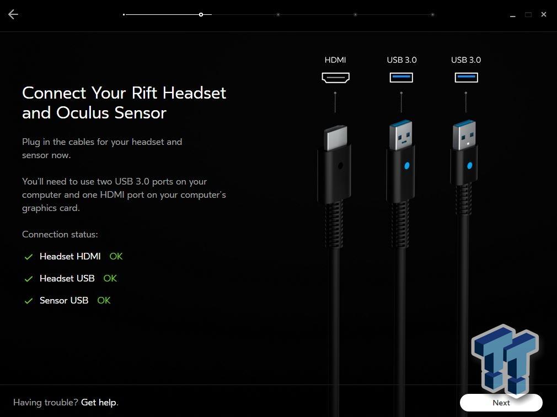Click the "Headset USB" status text
The width and height of the screenshot is (557, 417).
pyautogui.click(x=67, y=278)
